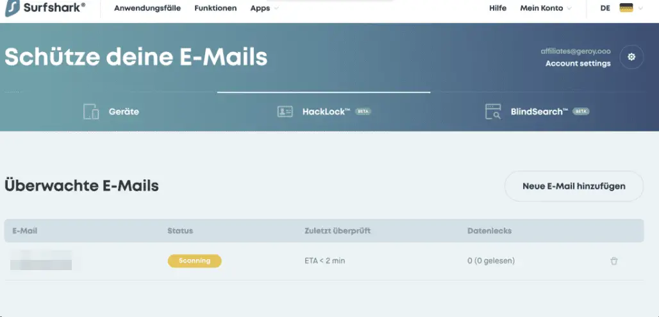659x317 pixels.
Task: Click the Überwachte E-Mails heading
Action: pyautogui.click(x=81, y=185)
